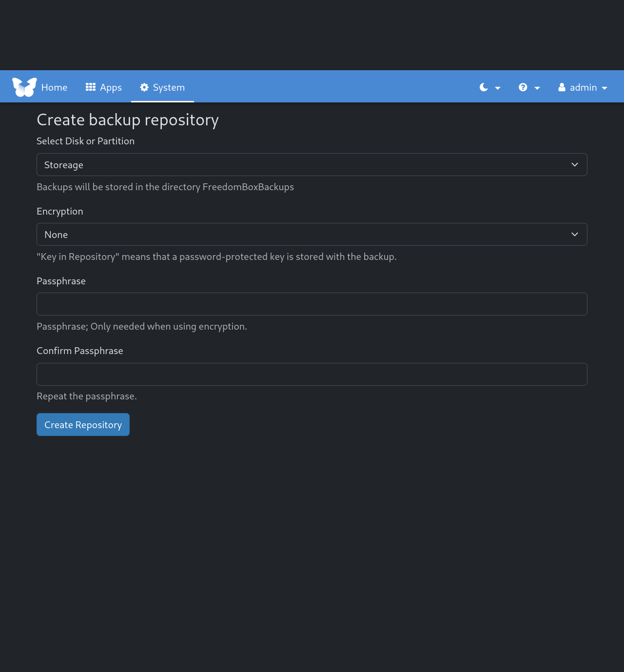Click the chevron in the Storeage dropdown

[575, 165]
